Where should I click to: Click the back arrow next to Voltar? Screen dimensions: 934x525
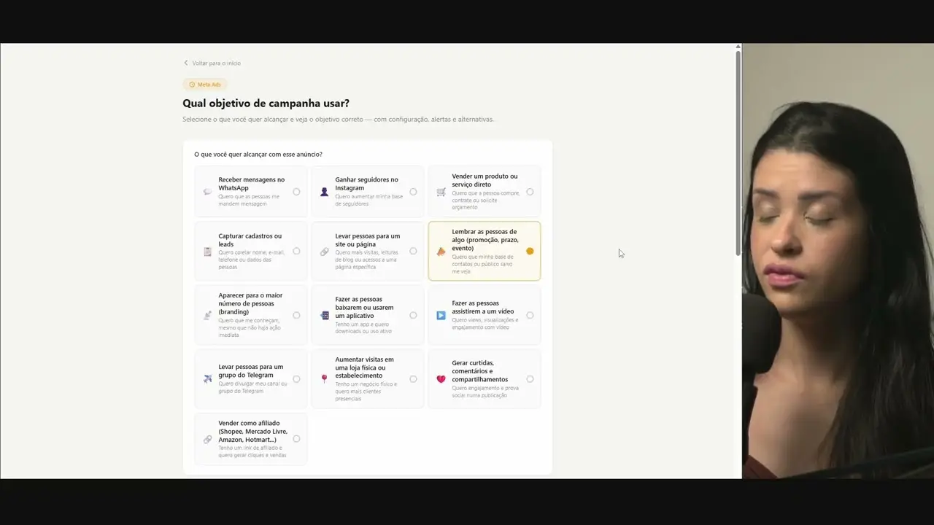(x=186, y=63)
